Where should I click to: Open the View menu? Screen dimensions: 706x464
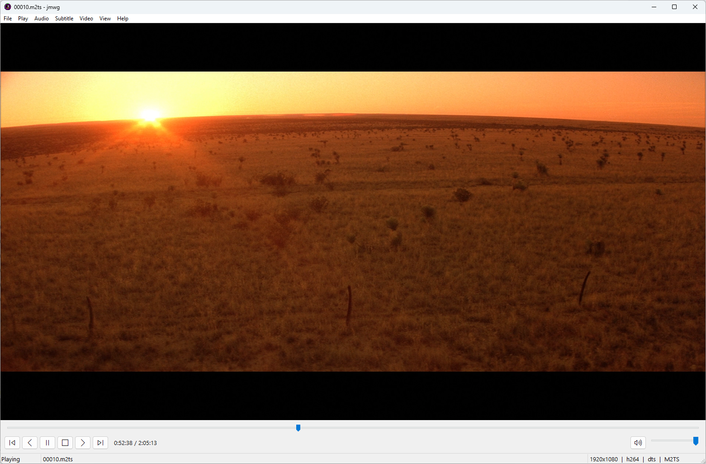pos(105,19)
